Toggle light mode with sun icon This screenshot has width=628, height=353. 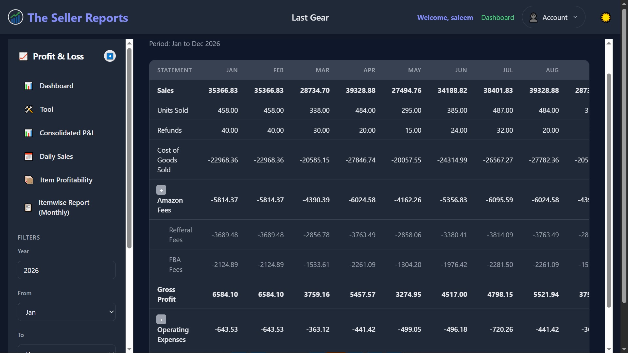pos(606,17)
